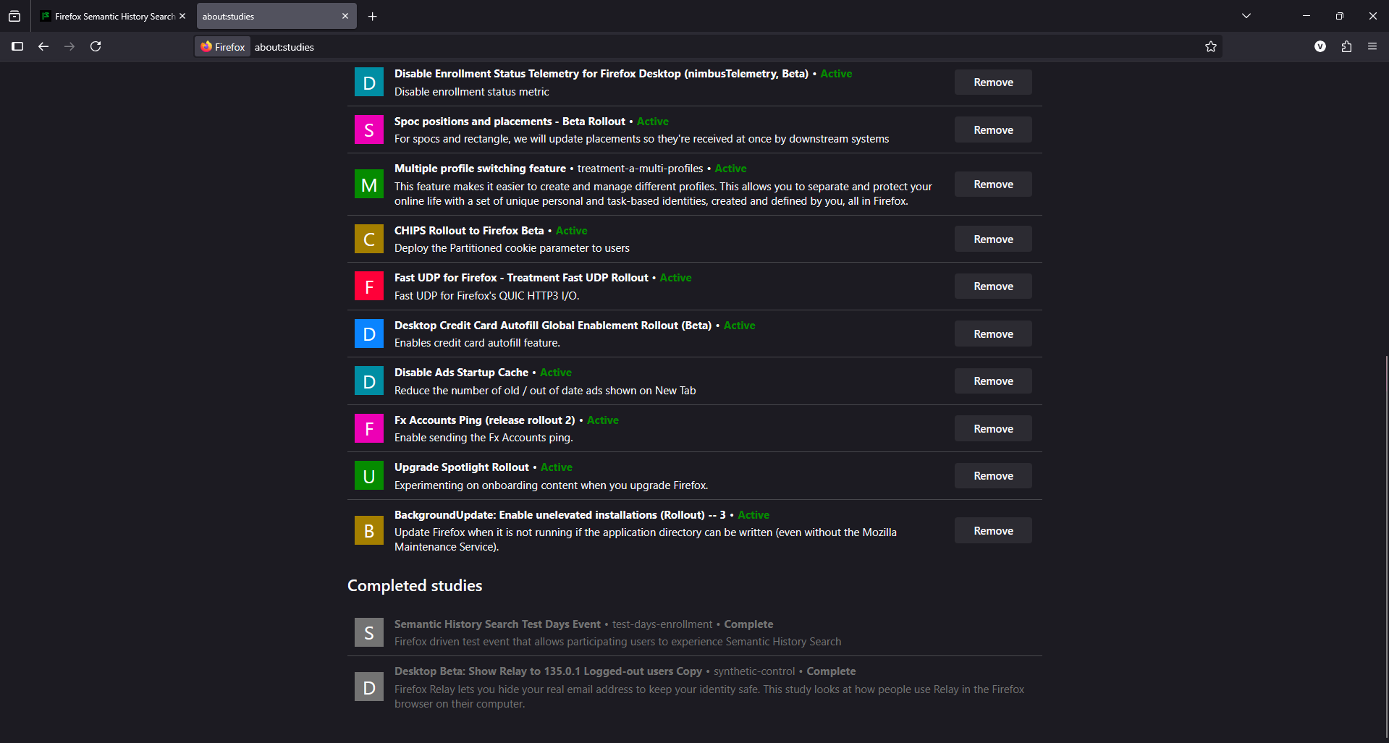Remove the CHIPS Rollout to Firefox Beta study
Viewport: 1389px width, 743px height.
coord(993,239)
